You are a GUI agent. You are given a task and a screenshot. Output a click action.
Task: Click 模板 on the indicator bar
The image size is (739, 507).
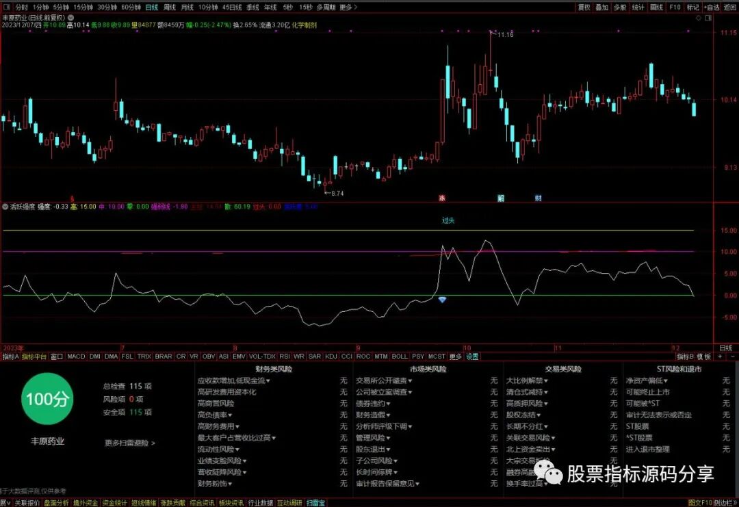(704, 356)
